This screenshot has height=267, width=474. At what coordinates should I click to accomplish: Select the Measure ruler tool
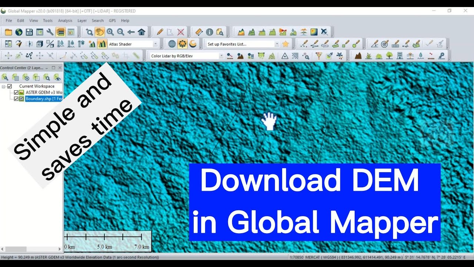pos(199,32)
